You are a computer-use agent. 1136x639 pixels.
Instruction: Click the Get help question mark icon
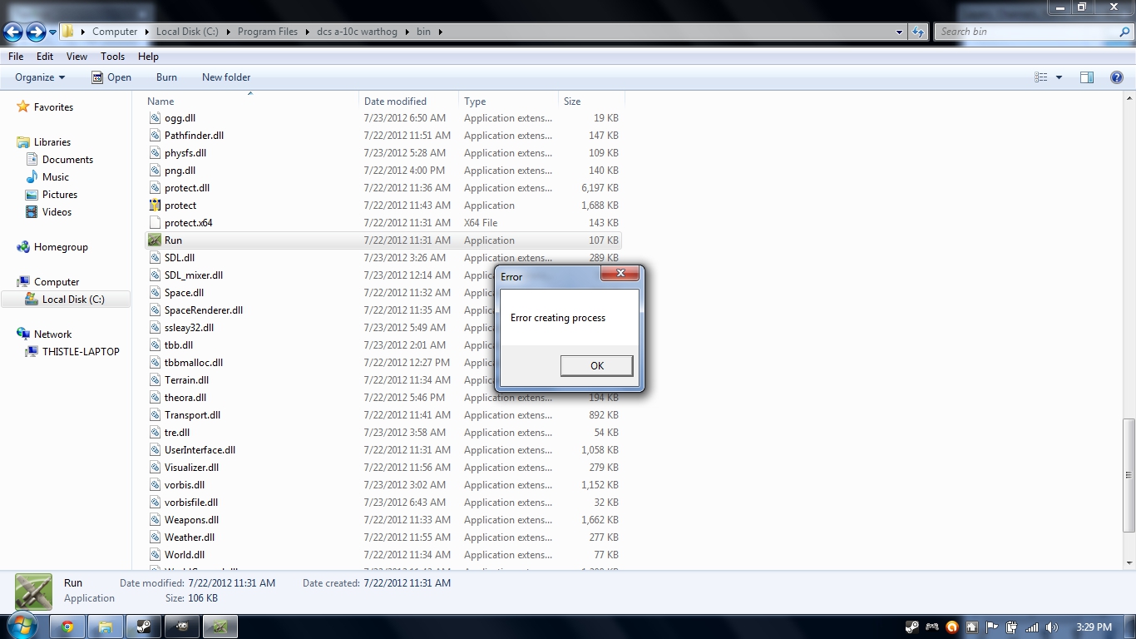[1117, 77]
